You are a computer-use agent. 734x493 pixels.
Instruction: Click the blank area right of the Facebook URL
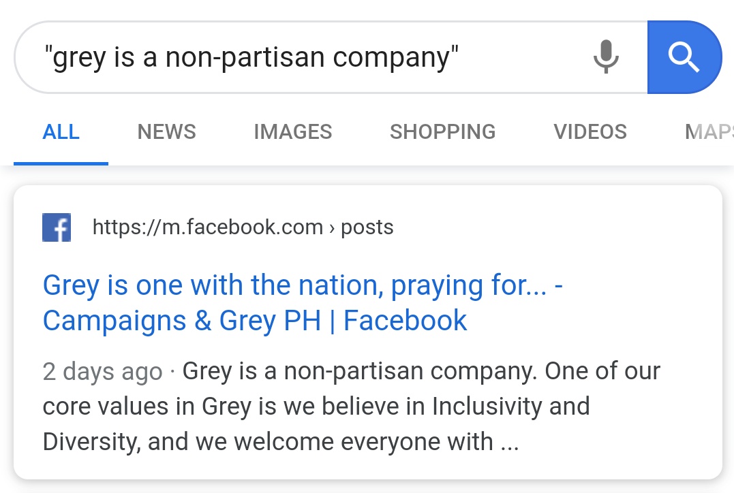point(545,227)
